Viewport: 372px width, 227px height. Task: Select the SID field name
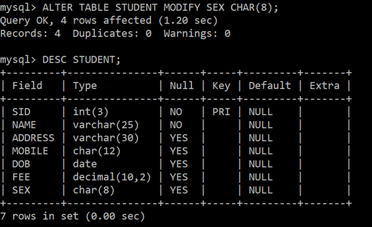point(21,111)
